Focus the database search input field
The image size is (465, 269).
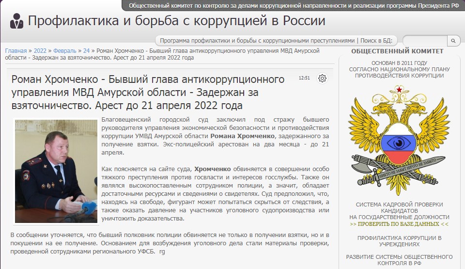pyautogui.click(x=425, y=41)
